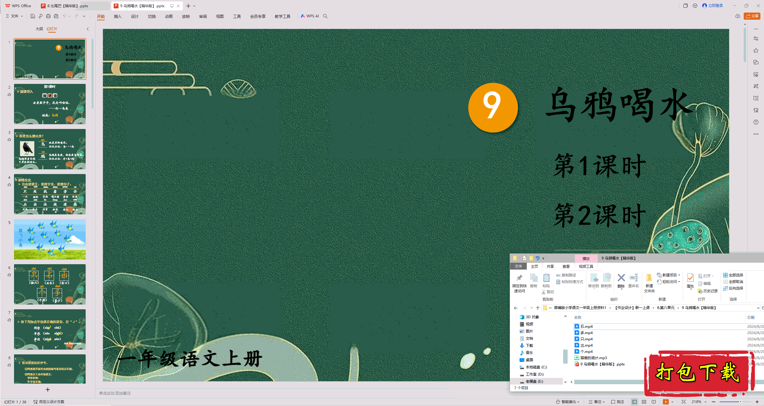Toggle the star marker beside slide 4
The height and width of the screenshot is (406, 764).
9,184
